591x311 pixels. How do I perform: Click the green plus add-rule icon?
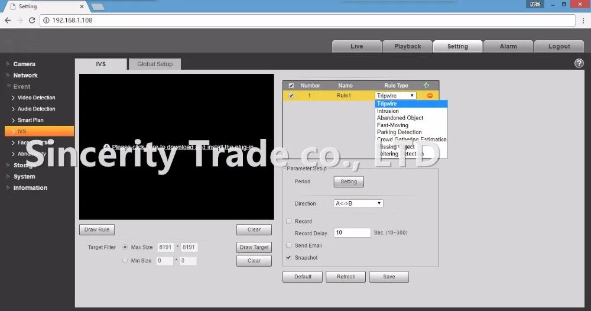click(426, 86)
